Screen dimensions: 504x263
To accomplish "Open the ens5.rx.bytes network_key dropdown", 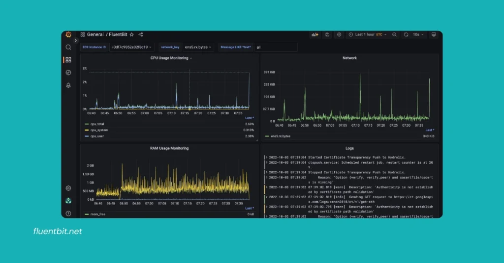I will click(x=198, y=47).
